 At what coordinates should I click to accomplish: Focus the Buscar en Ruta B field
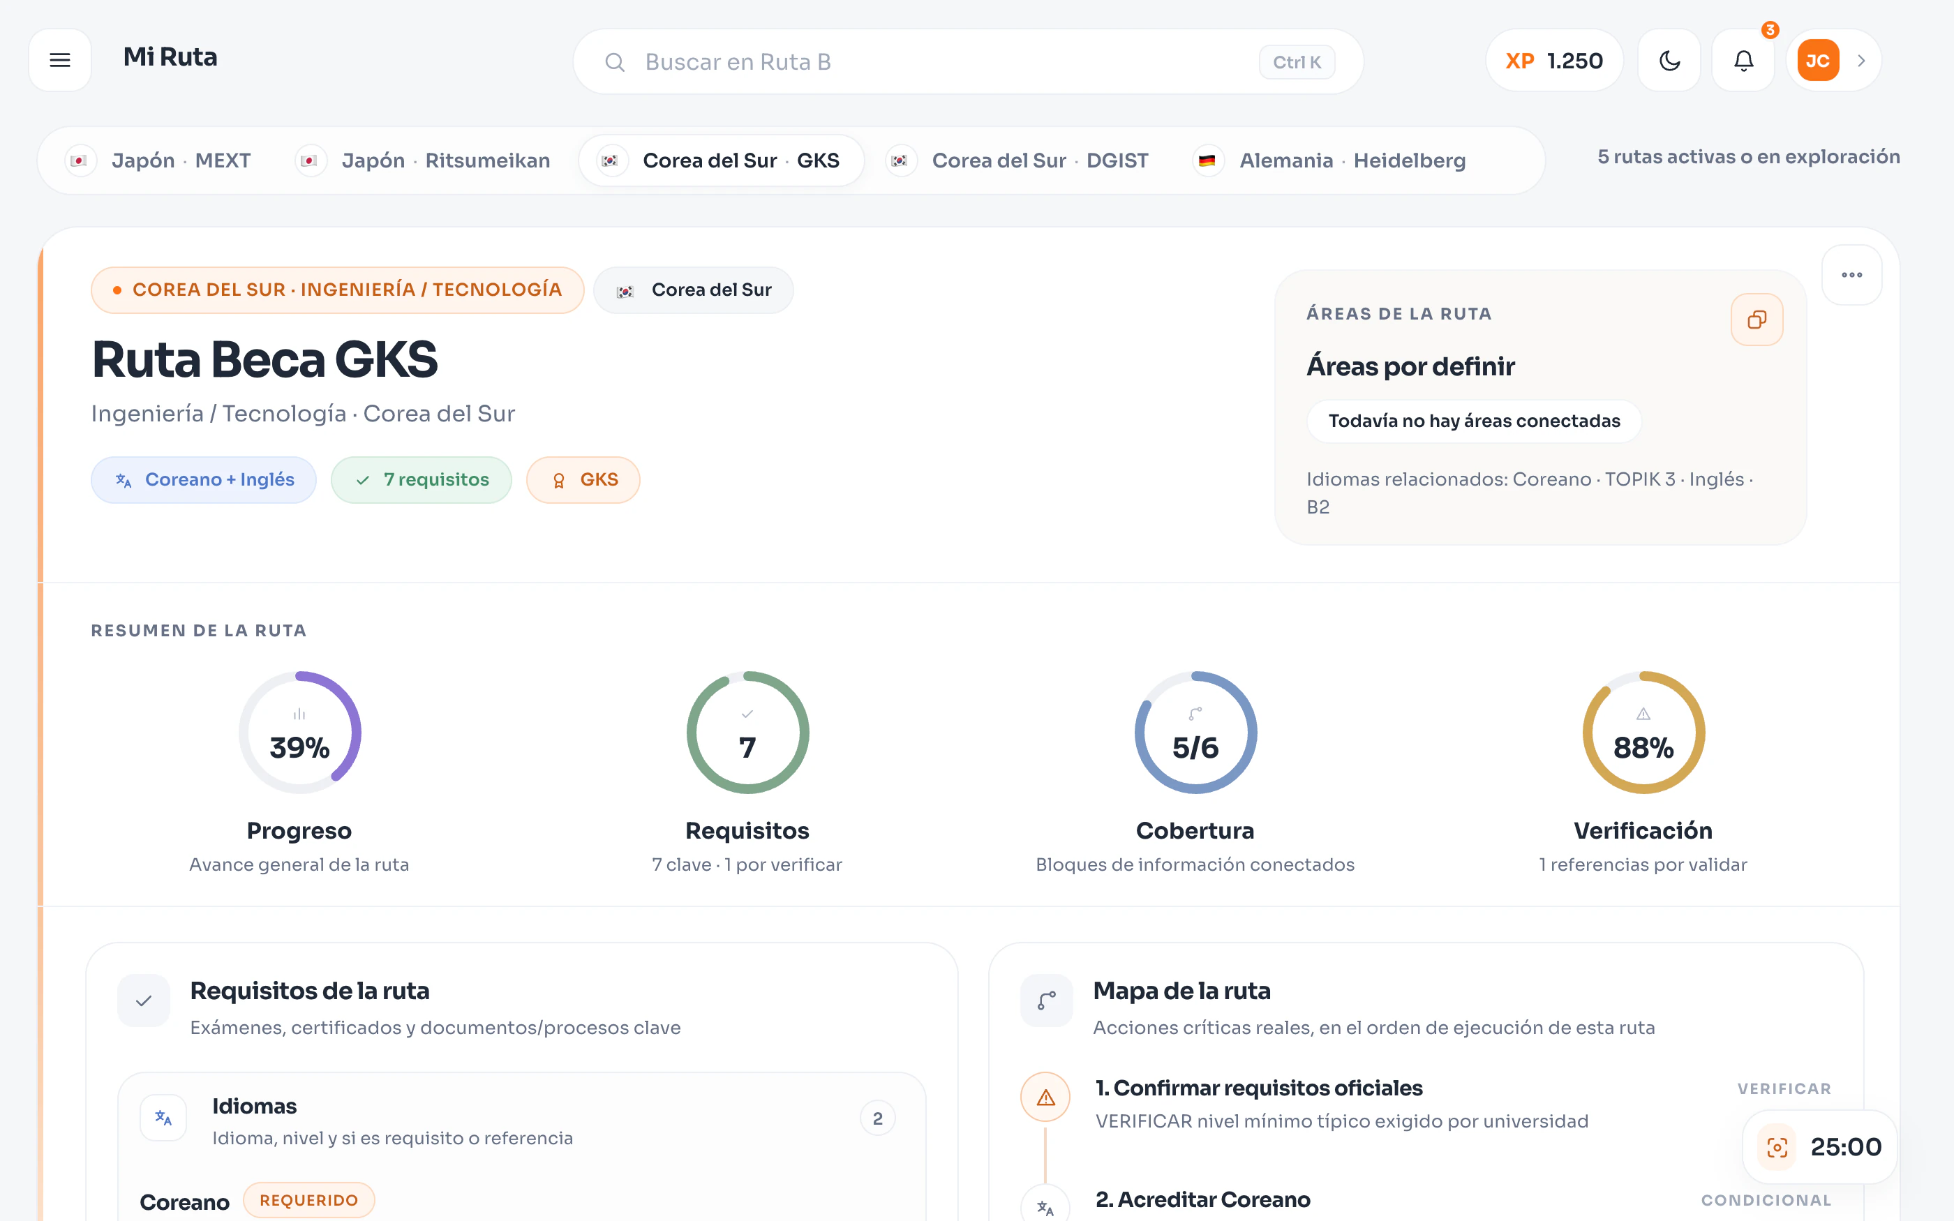coord(968,62)
